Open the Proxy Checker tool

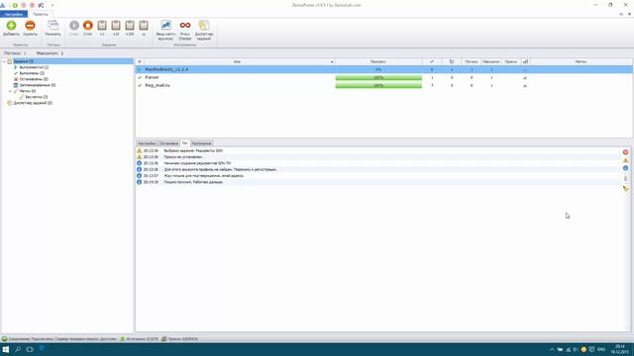point(185,30)
